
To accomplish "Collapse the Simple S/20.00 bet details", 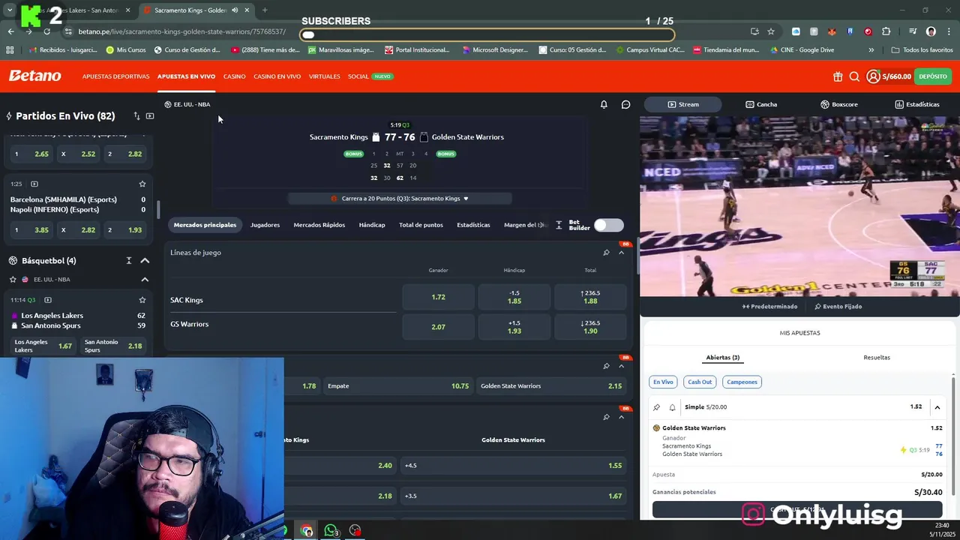I will (x=937, y=407).
